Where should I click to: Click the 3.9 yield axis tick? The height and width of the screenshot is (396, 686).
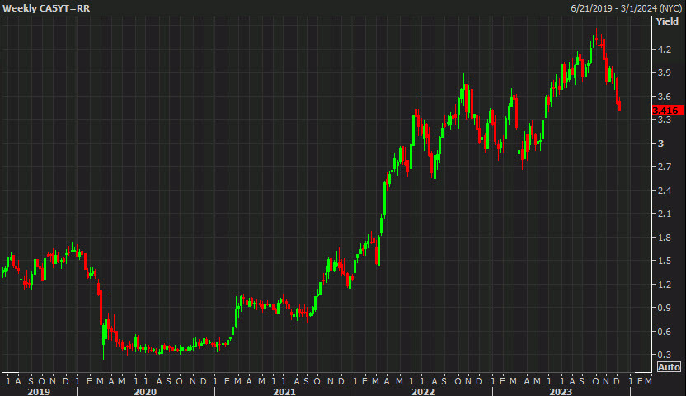pyautogui.click(x=664, y=73)
